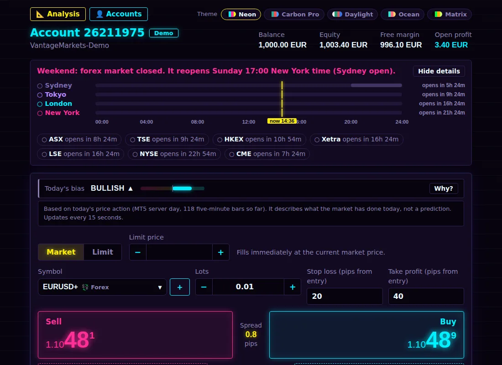Click the CME exchange status chip

click(267, 154)
